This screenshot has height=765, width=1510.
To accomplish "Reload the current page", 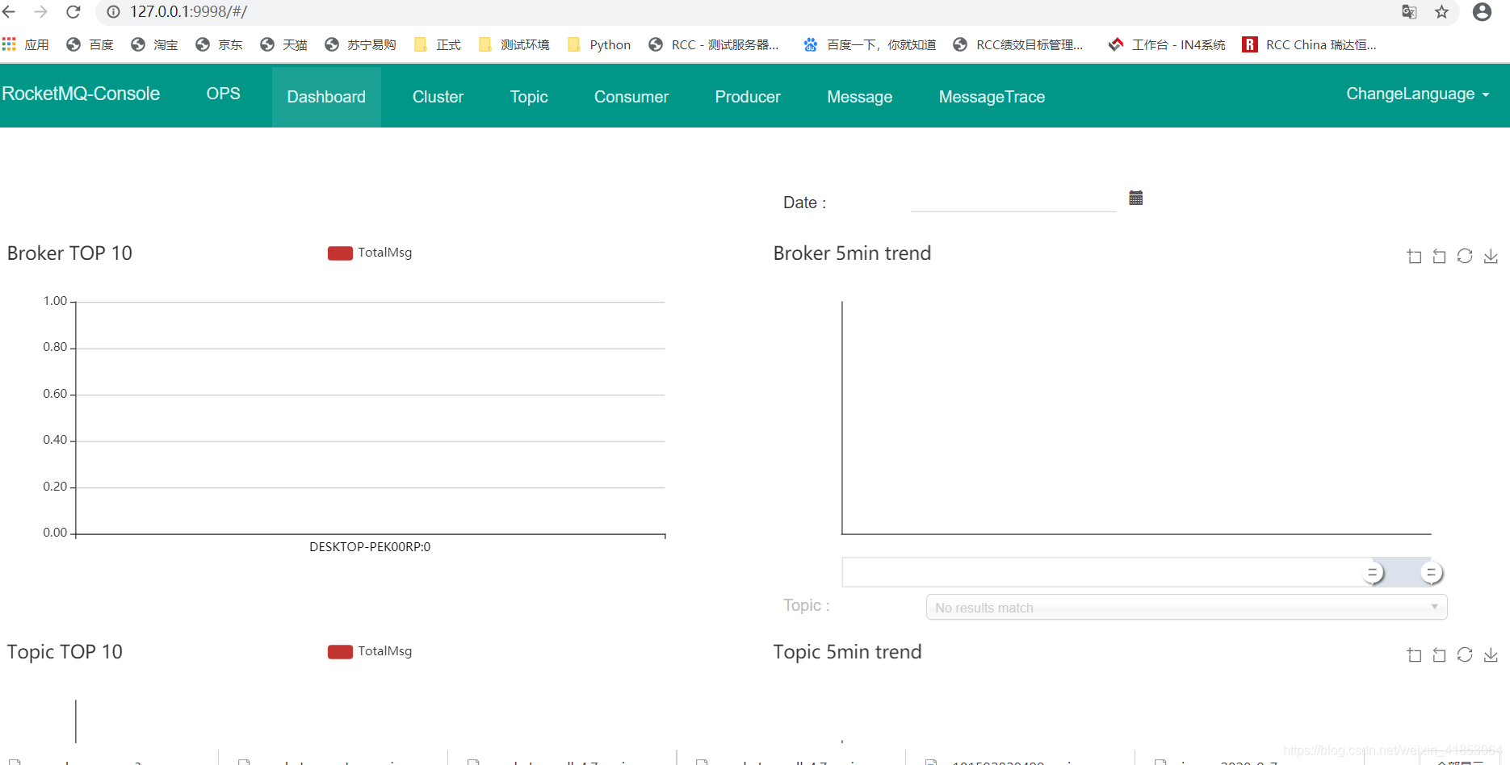I will point(73,11).
